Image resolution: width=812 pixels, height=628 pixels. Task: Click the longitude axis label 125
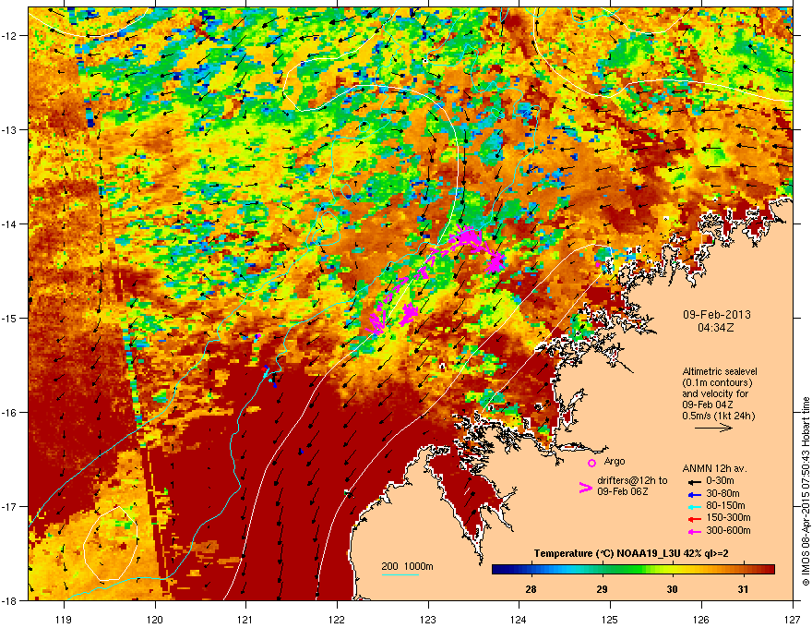click(611, 619)
